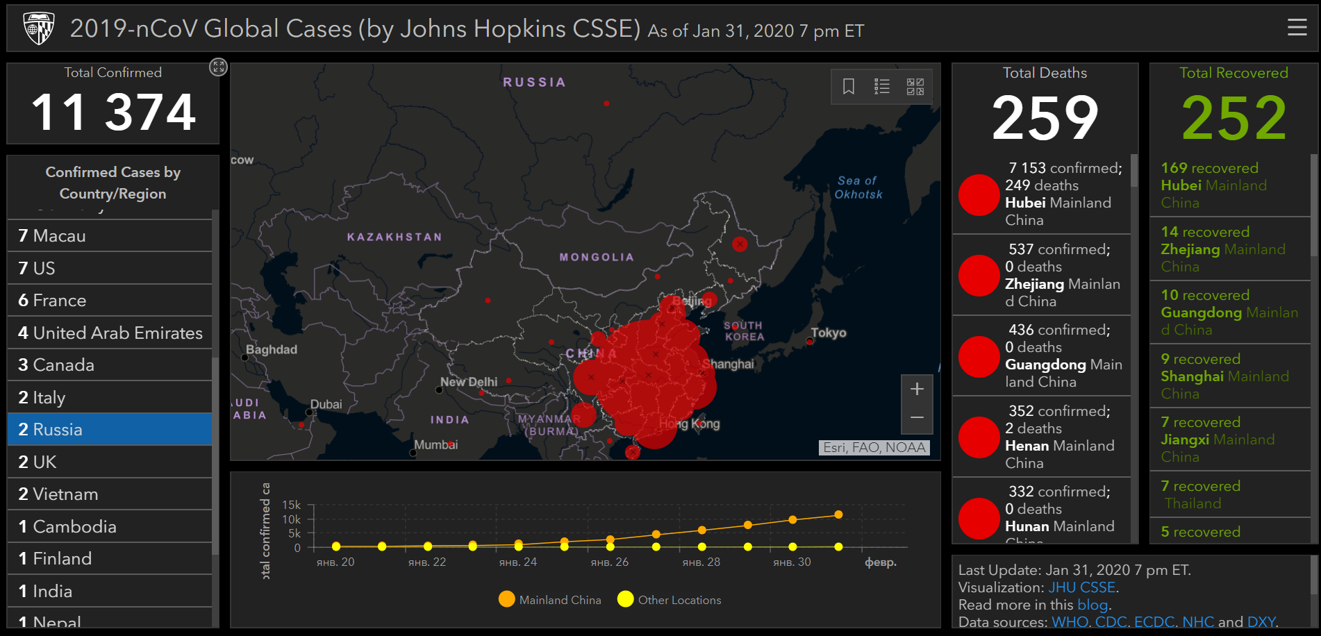Image resolution: width=1321 pixels, height=636 pixels.
Task: Select Jiangxi 7 recovered entry
Action: coord(1229,440)
